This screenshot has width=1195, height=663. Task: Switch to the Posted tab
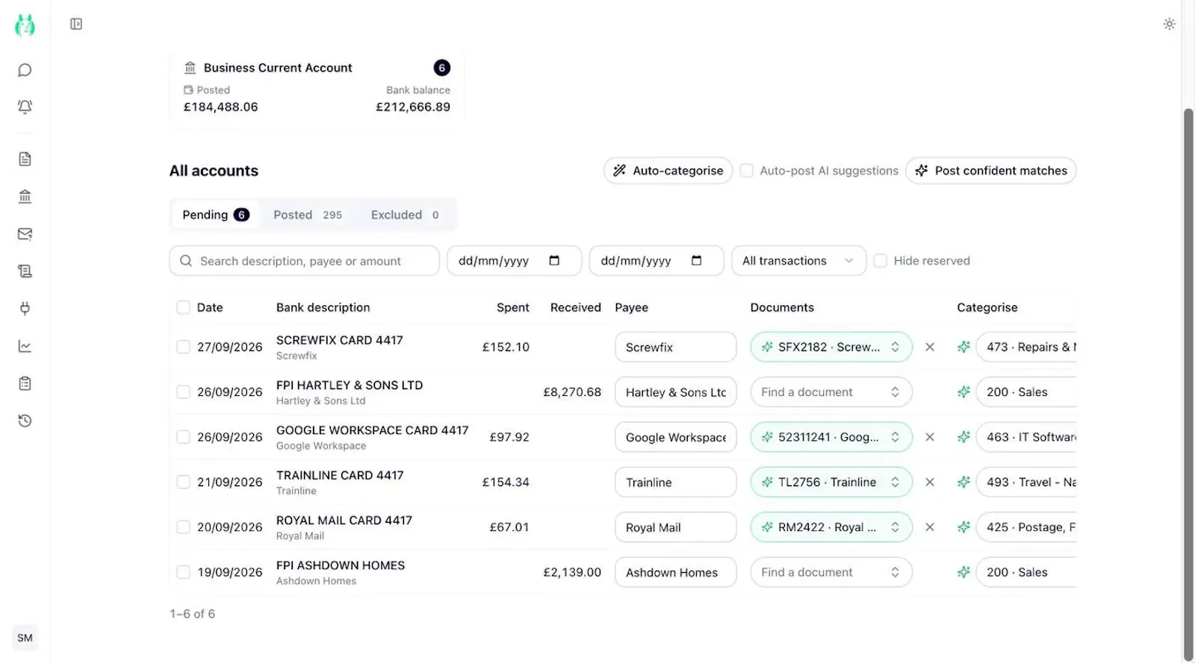308,215
